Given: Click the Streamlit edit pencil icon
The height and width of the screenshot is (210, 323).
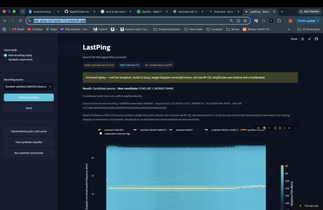Looking at the screenshot, I should pos(309,39).
